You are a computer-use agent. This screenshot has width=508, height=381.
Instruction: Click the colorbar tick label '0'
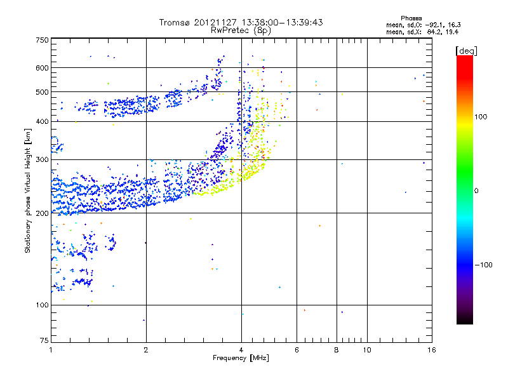pos(476,191)
